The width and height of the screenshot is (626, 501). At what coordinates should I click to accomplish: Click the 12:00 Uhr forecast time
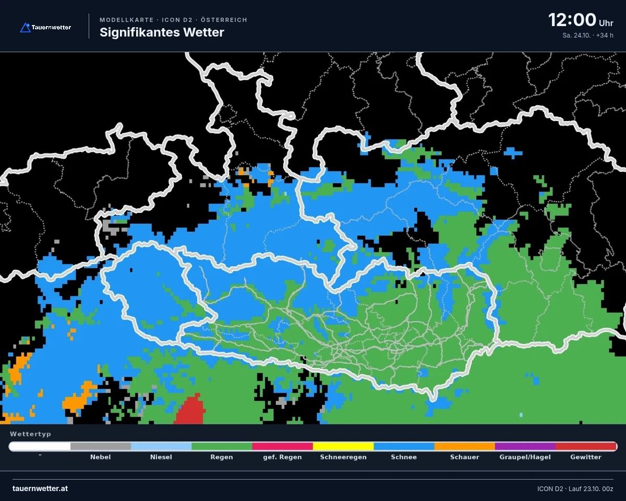[581, 20]
